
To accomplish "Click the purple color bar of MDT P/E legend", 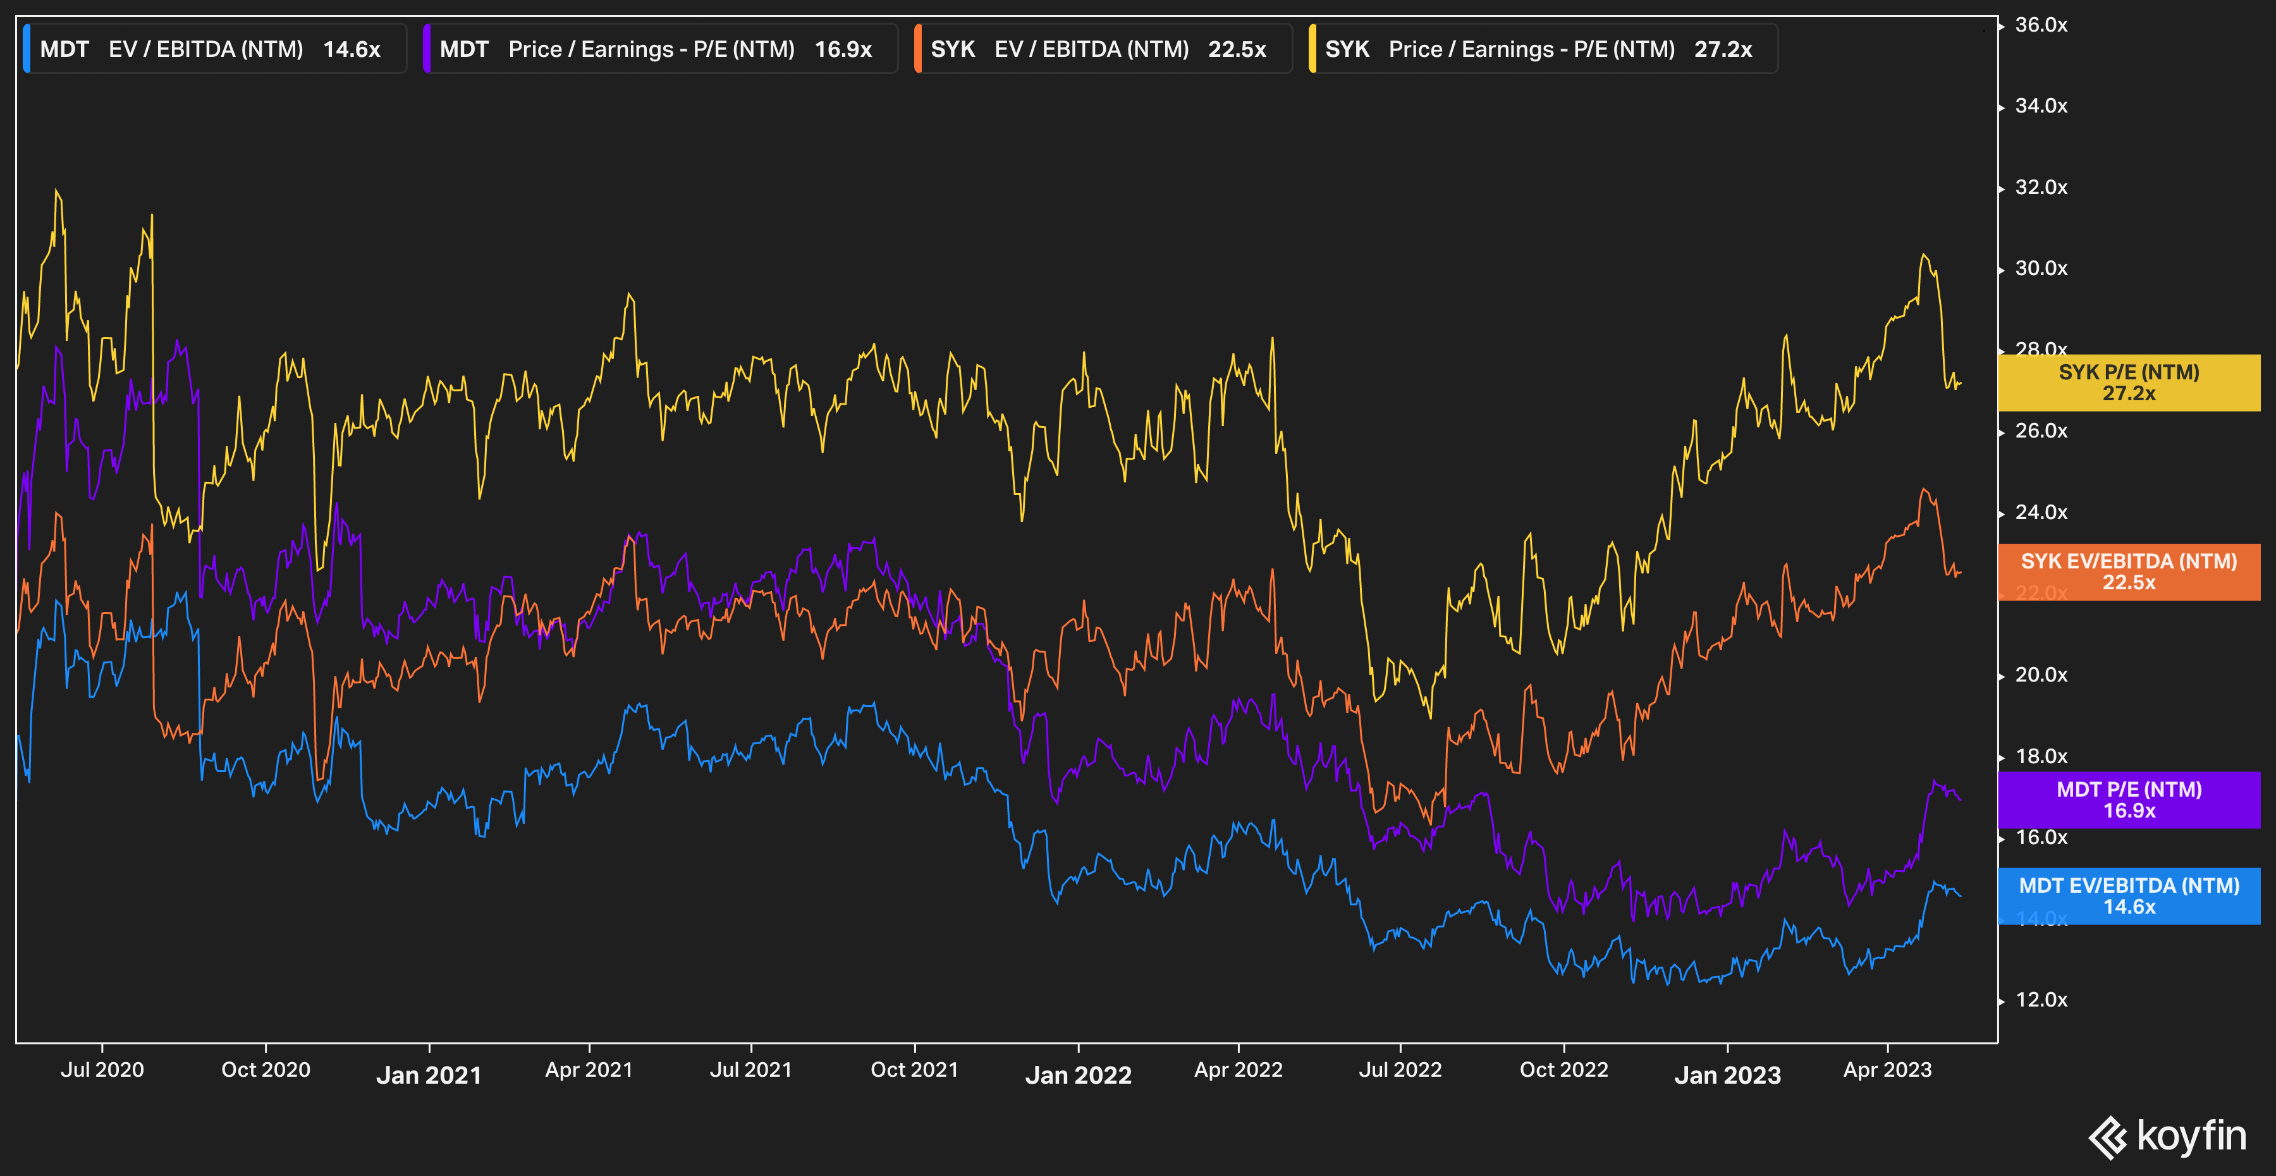I will [427, 49].
